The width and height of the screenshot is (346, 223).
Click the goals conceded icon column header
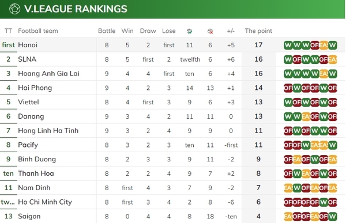click(x=210, y=31)
